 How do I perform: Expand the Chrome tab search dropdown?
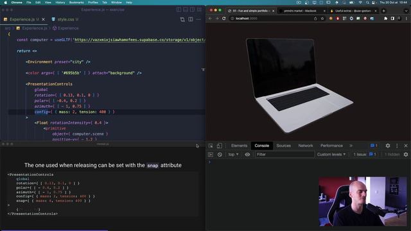pos(406,11)
